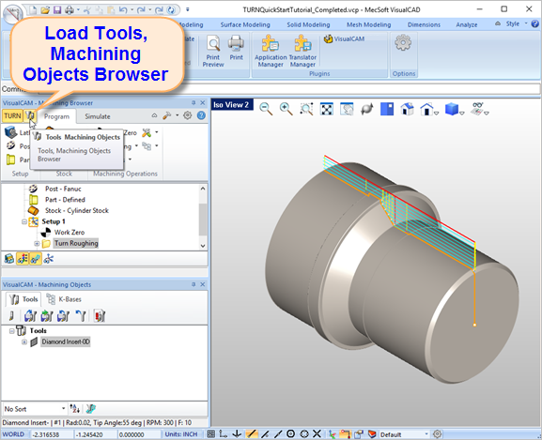Open the glasses visibility dropdown in view toolbar

487,113
